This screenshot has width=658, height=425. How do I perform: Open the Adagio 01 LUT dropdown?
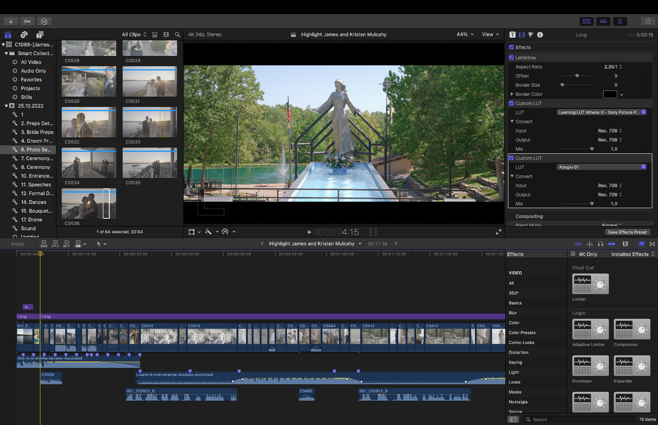point(644,167)
